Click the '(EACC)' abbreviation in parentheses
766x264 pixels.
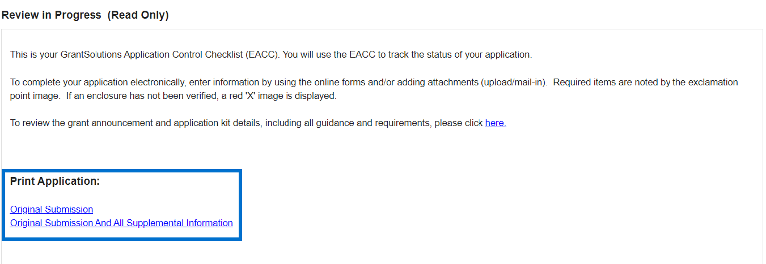click(x=263, y=55)
